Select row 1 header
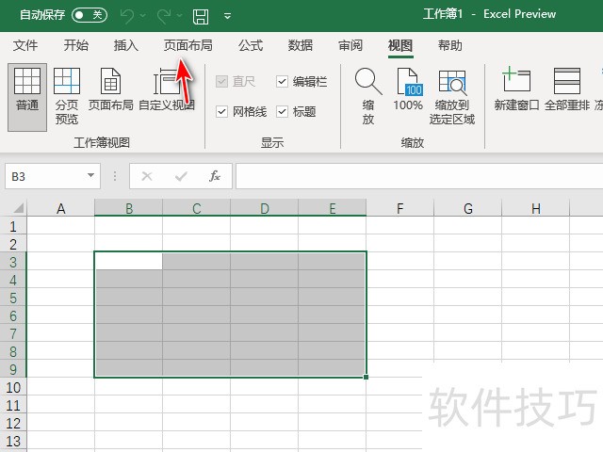 pos(13,226)
